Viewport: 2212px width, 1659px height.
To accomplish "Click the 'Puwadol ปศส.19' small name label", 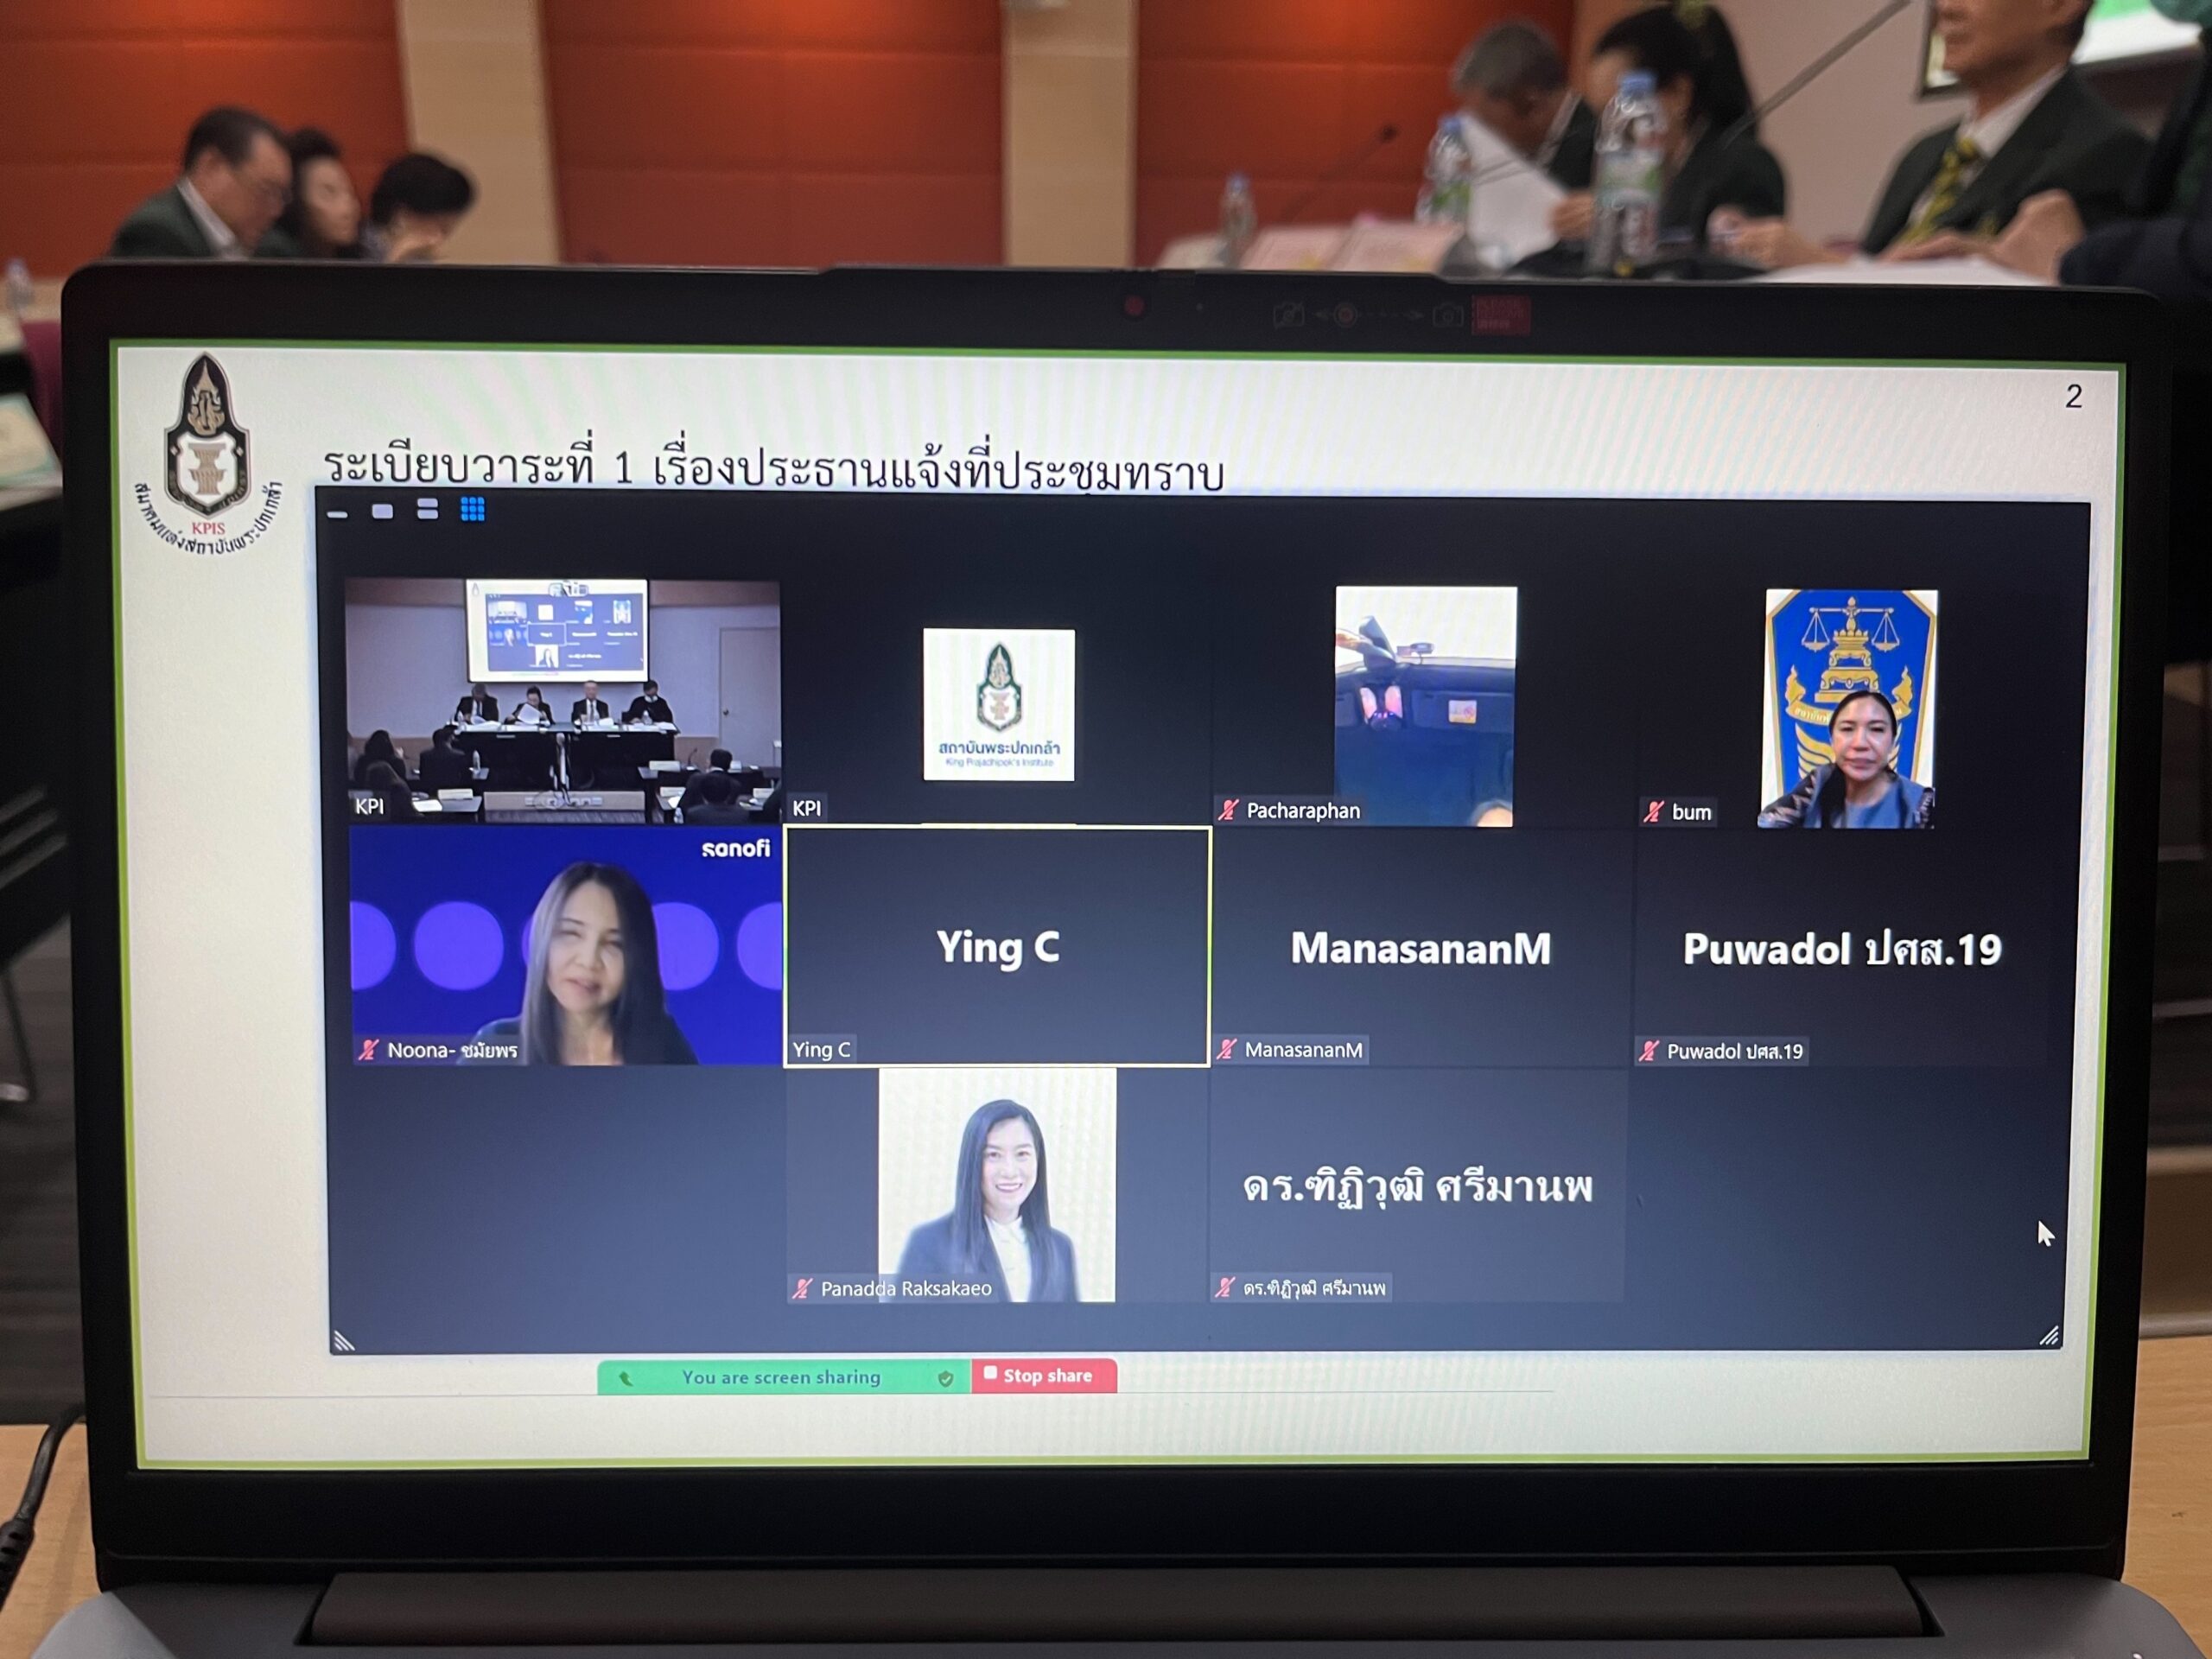I will click(x=1734, y=1052).
